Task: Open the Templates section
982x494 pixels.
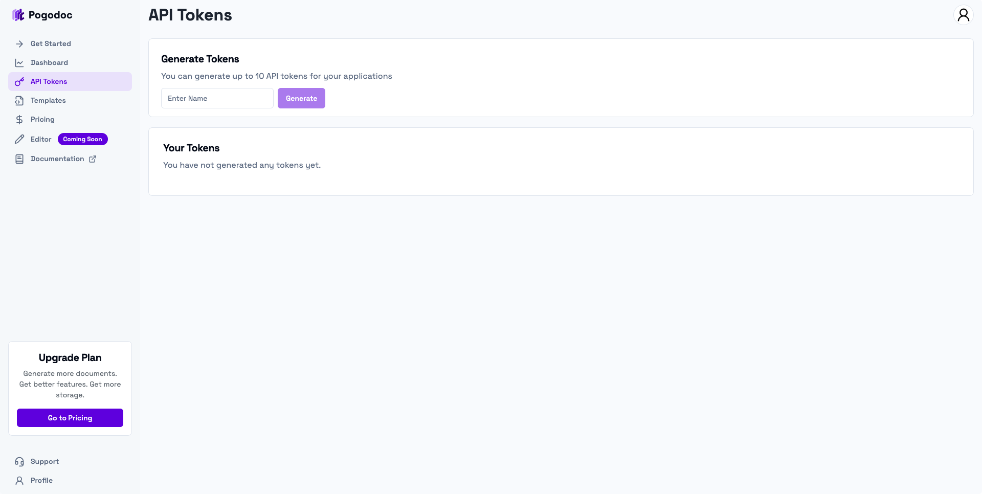Action: (70, 101)
